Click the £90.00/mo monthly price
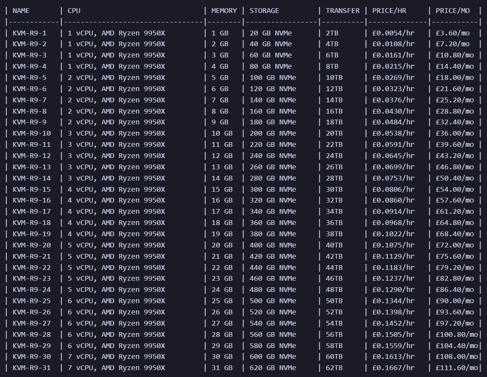This screenshot has width=487, height=377. (x=455, y=301)
